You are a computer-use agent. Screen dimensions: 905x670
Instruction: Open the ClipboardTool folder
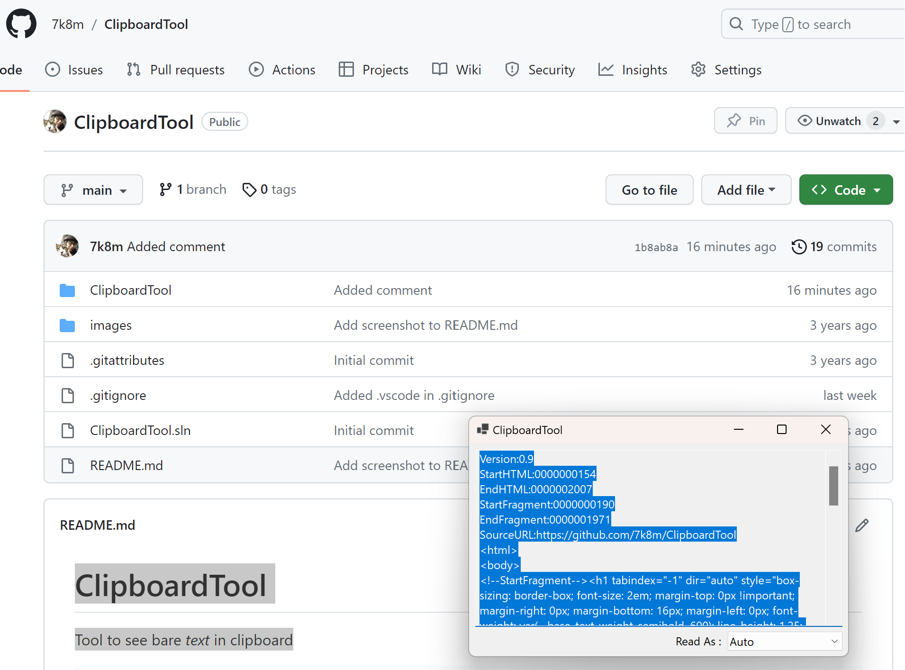131,290
